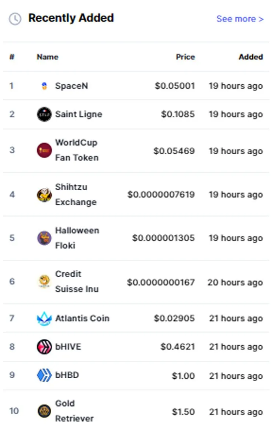
Task: Open the Atlantis Coin name link
Action: click(82, 319)
